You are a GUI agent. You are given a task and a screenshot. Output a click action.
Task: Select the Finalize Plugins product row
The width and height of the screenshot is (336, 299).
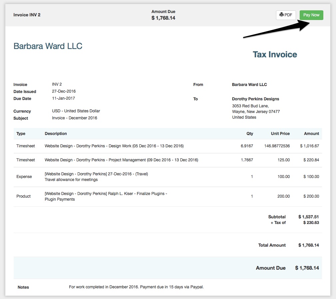pos(105,196)
